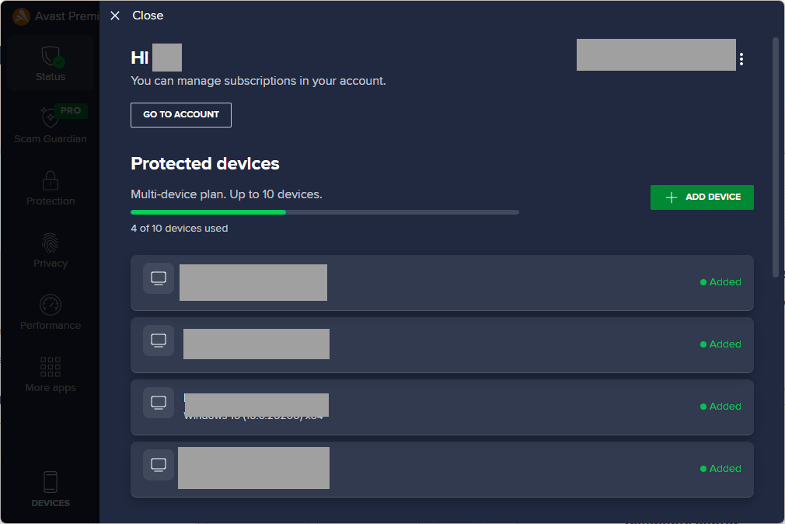Click the Avast logo in title bar
Viewport: 785px width, 524px height.
[21, 16]
